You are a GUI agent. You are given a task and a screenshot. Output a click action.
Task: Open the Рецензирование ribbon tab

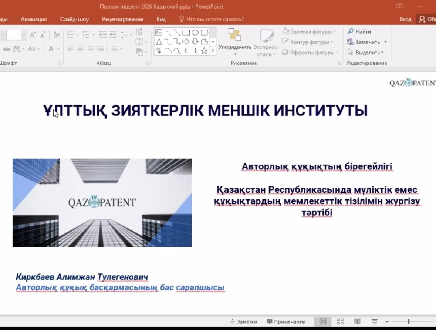(122, 19)
